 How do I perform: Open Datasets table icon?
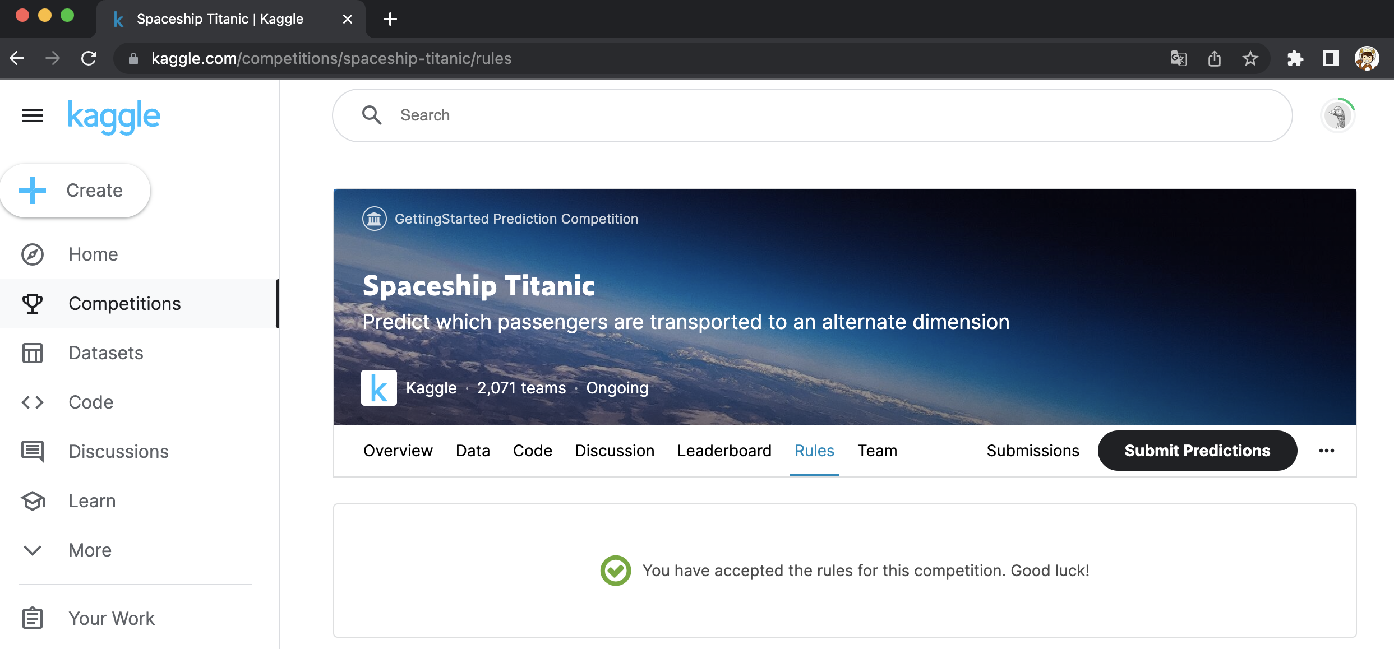pos(32,353)
